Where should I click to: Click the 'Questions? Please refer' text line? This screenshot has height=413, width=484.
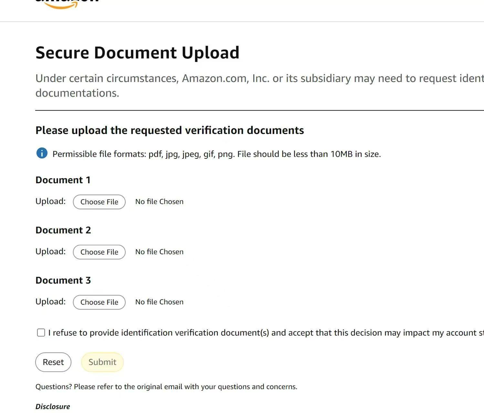166,387
